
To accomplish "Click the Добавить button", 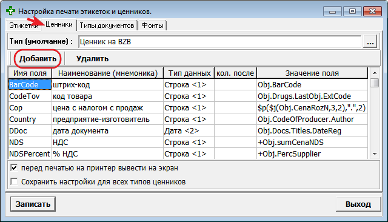I will point(38,59).
